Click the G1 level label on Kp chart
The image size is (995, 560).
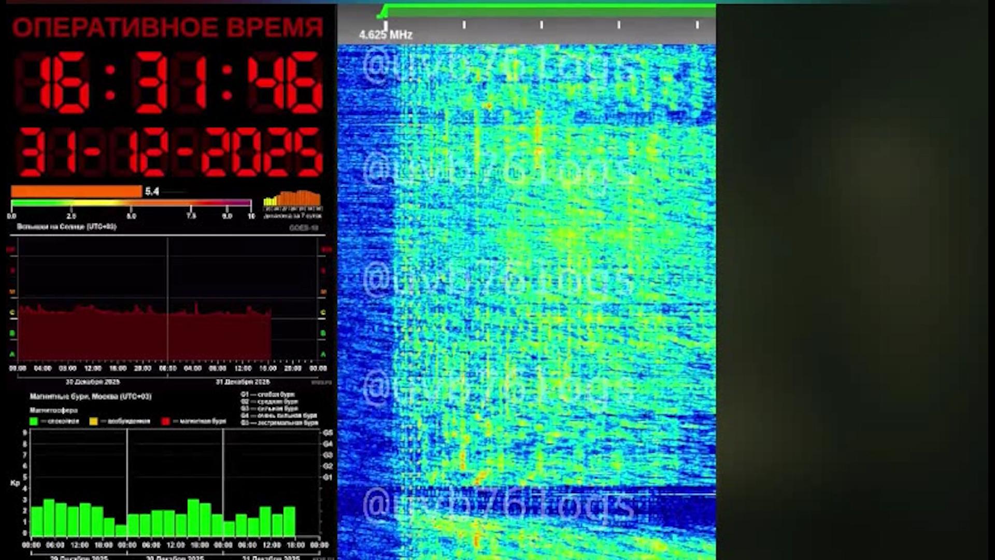pyautogui.click(x=328, y=477)
